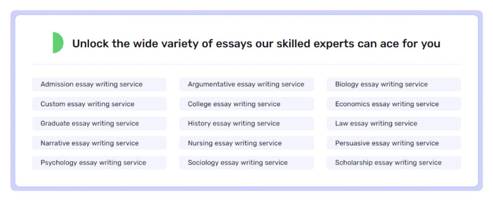Screen dimensions: 493x202
Task: Click Law essay writing service
Action: (394, 124)
